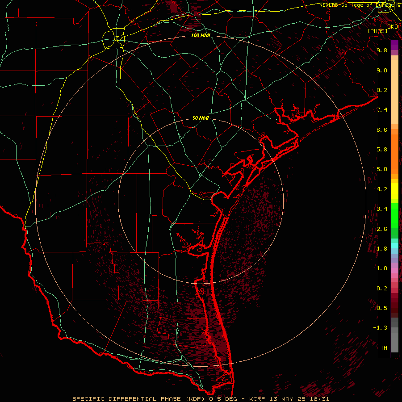The height and width of the screenshot is (402, 402).
Task: Click the 9.8 value on color scale
Action: pyautogui.click(x=382, y=50)
